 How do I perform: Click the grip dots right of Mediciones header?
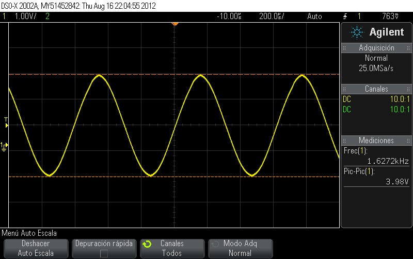[408, 141]
